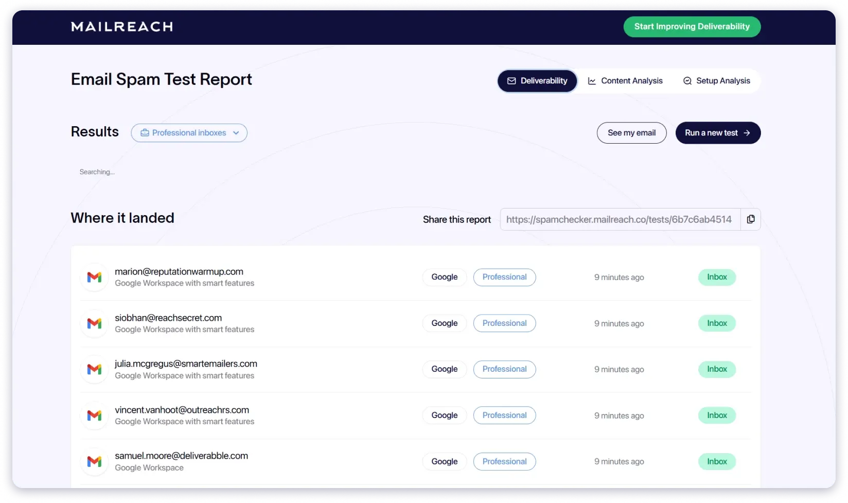The width and height of the screenshot is (848, 503).
Task: Click Google tag in vincent.vanhoot row
Action: click(445, 415)
